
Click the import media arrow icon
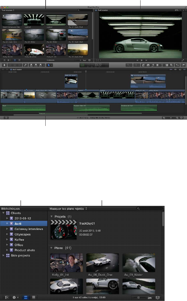[x=4, y=65]
